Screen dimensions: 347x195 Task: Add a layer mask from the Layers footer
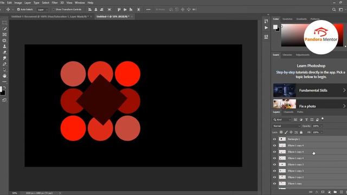tap(323, 192)
